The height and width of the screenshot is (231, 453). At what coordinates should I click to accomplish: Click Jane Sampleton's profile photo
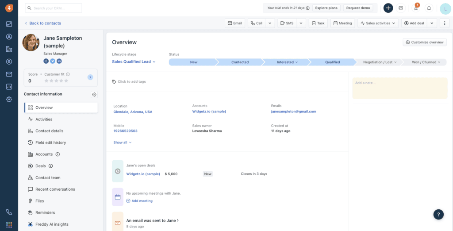31,42
